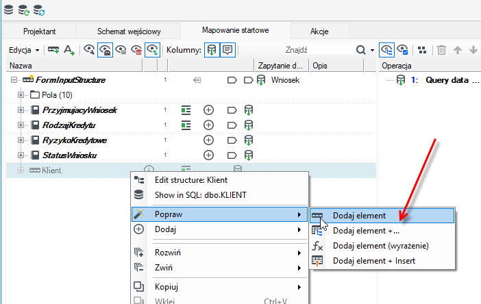This screenshot has height=304, width=481.
Task: Expand the StatusWniosku node
Action: 21,155
